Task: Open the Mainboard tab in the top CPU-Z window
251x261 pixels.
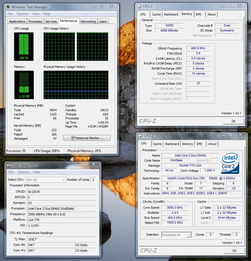Action: coord(171,14)
